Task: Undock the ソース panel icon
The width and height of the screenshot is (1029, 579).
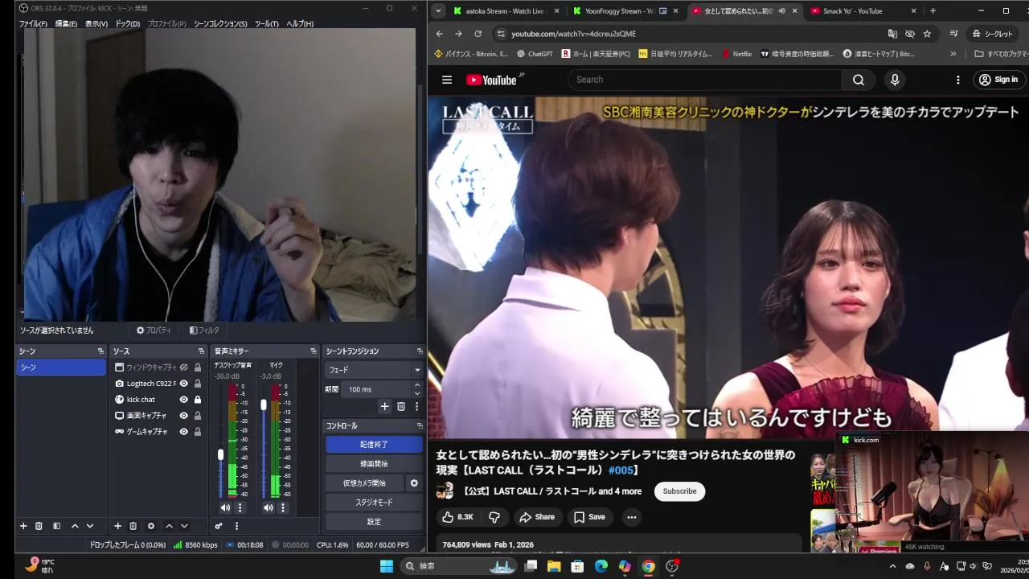Action: coord(201,351)
